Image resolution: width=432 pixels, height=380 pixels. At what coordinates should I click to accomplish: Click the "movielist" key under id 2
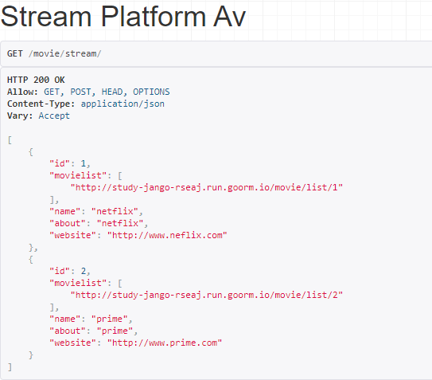[x=78, y=283]
